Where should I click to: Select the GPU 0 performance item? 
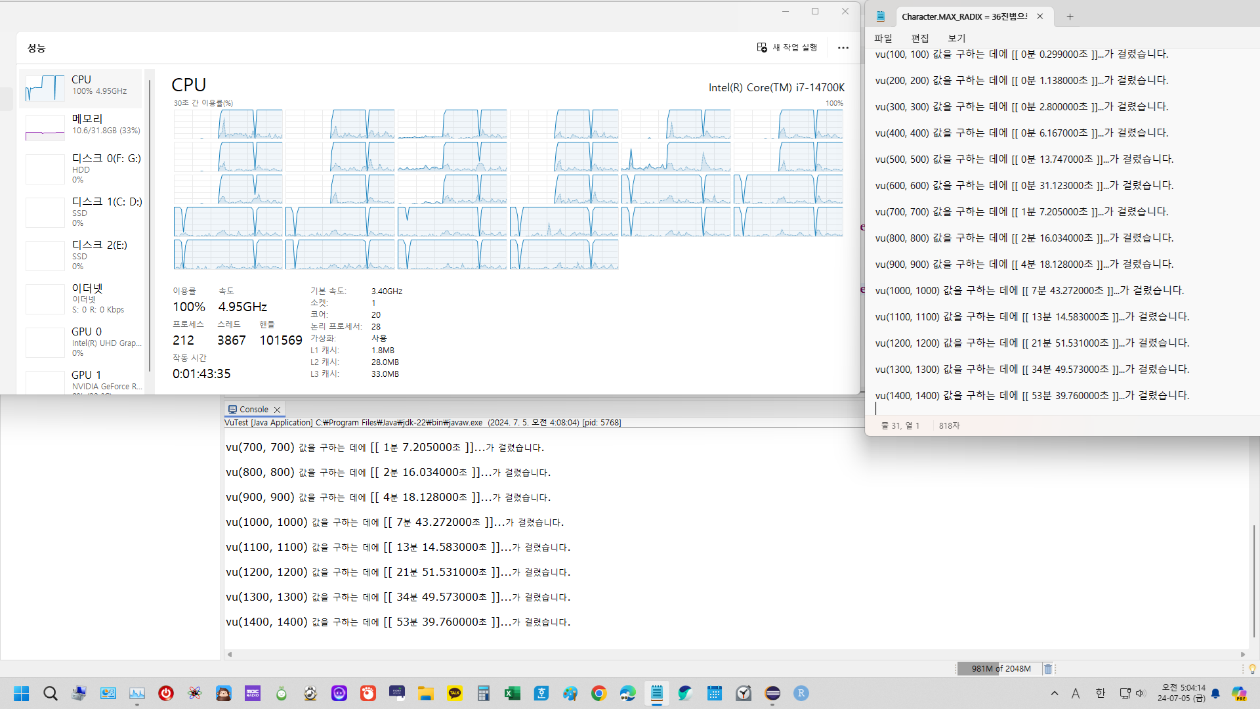[x=82, y=341]
